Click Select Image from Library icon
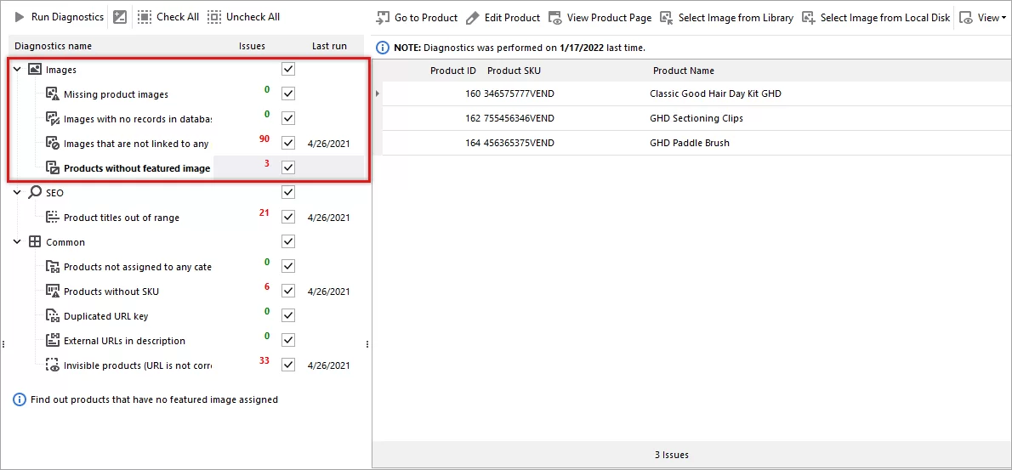Image resolution: width=1012 pixels, height=470 pixels. (x=667, y=18)
